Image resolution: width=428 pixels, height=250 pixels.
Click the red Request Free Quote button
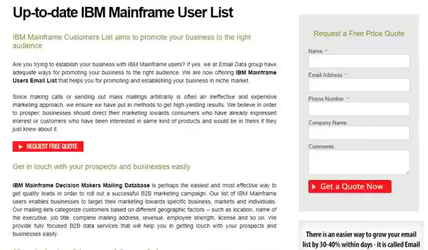pos(48,146)
